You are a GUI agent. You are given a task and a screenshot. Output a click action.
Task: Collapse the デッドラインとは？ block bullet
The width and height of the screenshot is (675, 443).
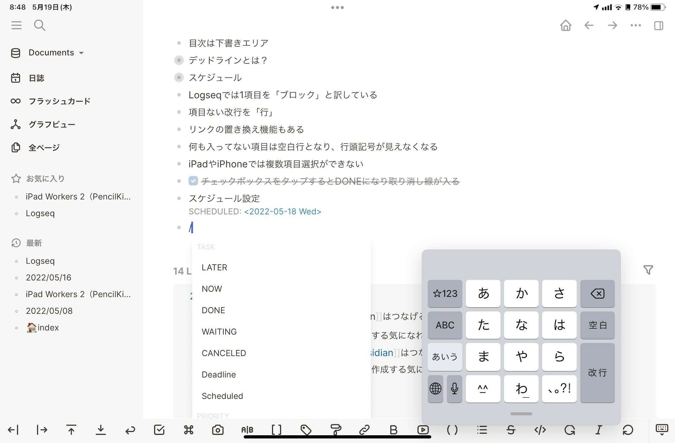point(179,60)
